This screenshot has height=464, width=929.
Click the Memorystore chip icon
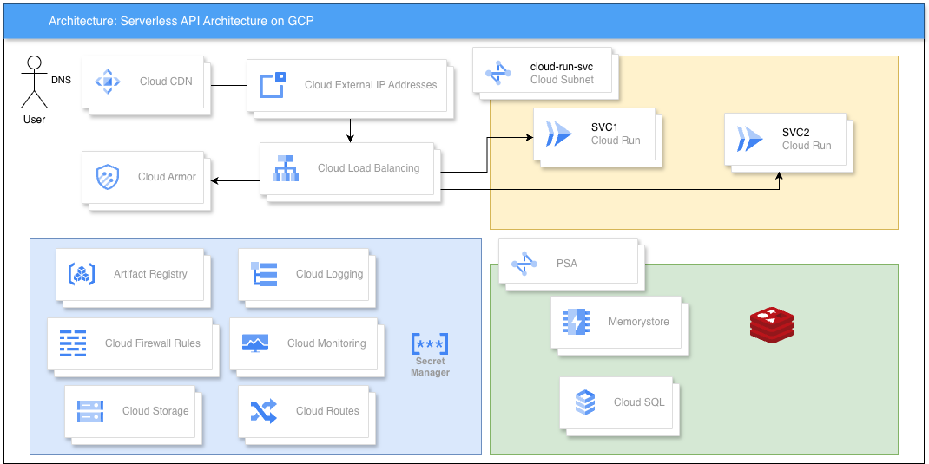[x=577, y=322]
